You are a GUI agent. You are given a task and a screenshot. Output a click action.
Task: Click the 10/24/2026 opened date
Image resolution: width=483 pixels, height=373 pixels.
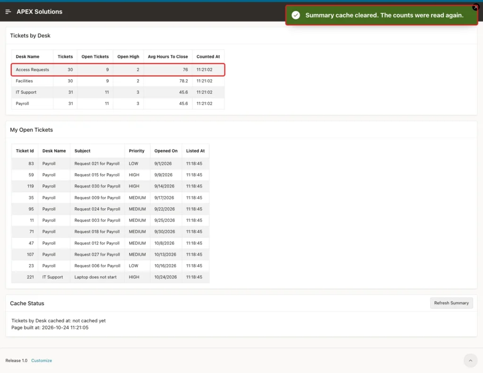tap(166, 277)
